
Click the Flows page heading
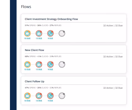click(26, 7)
